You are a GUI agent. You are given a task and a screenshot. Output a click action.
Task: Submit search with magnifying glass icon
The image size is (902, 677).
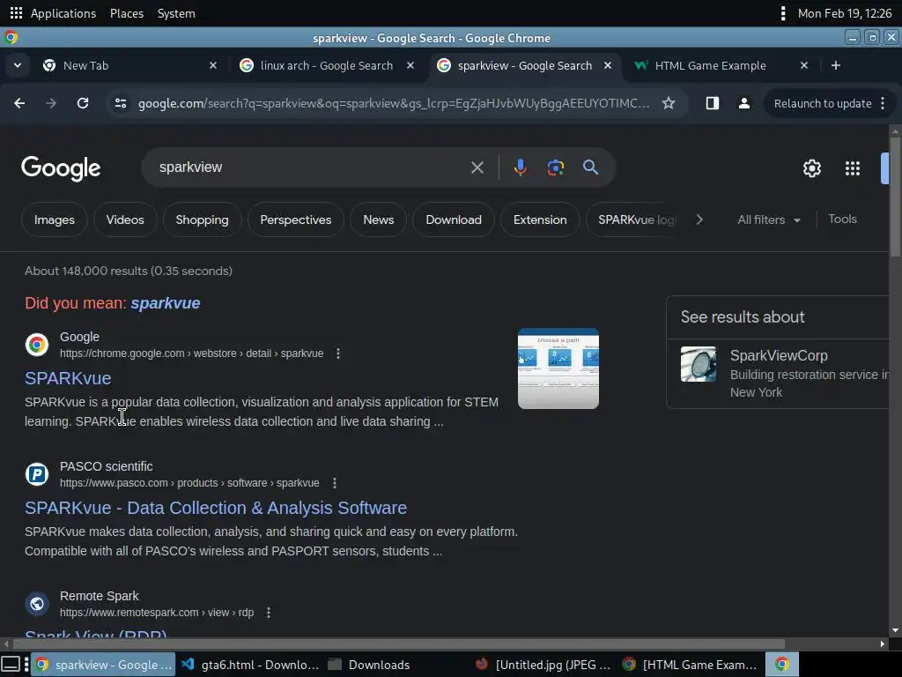coord(590,167)
